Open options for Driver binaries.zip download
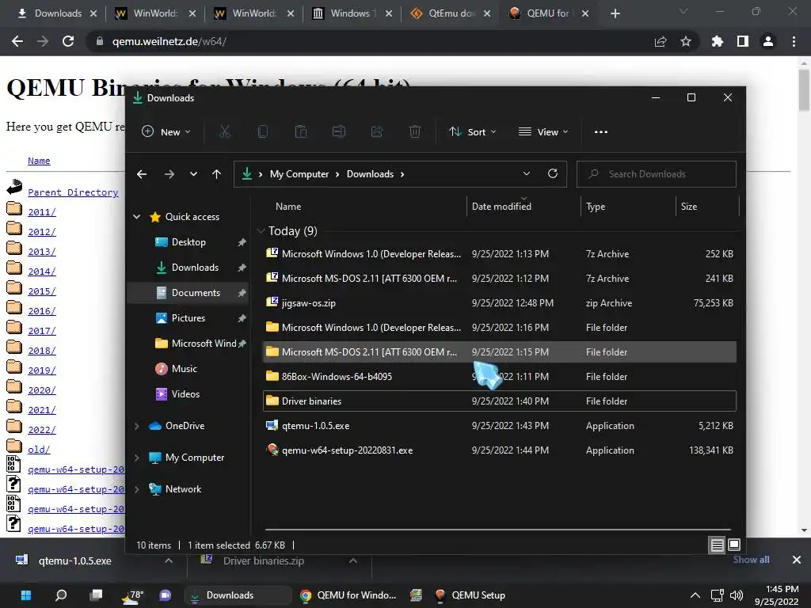Screen dimensions: 811x608 tap(352, 560)
